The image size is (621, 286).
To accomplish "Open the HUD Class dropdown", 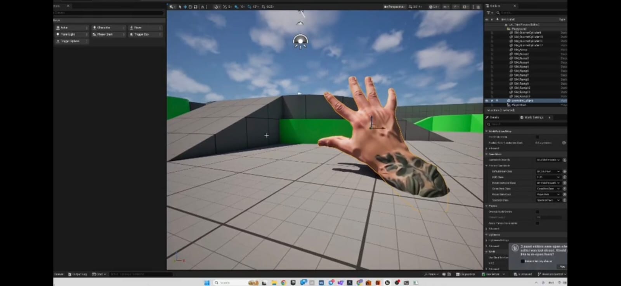I will tap(548, 177).
